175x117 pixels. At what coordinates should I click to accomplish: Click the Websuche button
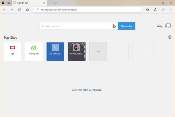click(x=126, y=26)
